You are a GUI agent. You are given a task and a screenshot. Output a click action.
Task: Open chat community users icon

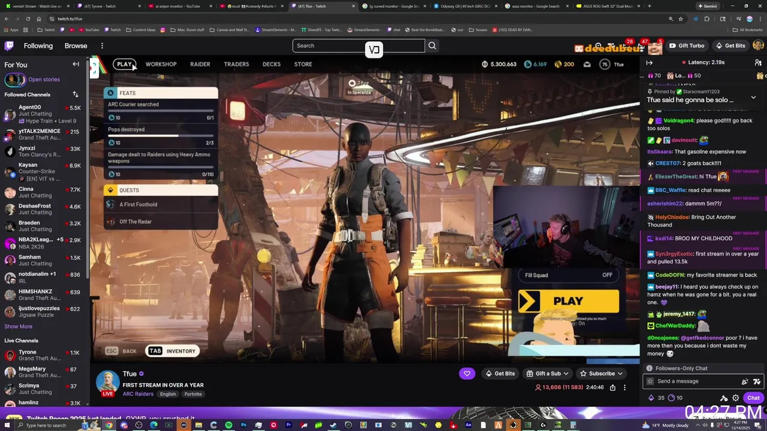(758, 62)
